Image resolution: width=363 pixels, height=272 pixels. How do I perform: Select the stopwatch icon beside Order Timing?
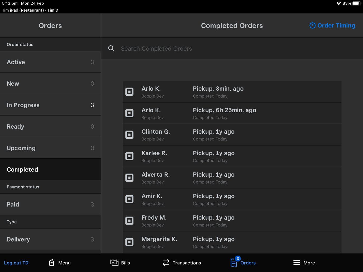point(313,25)
